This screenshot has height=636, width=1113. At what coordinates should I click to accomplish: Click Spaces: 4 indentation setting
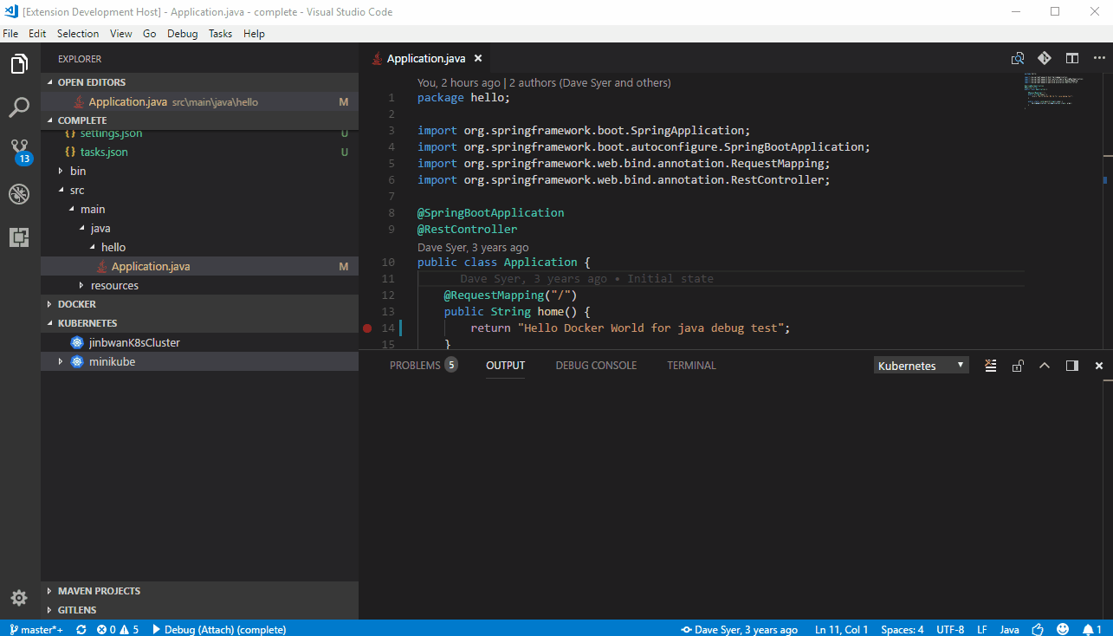click(903, 629)
